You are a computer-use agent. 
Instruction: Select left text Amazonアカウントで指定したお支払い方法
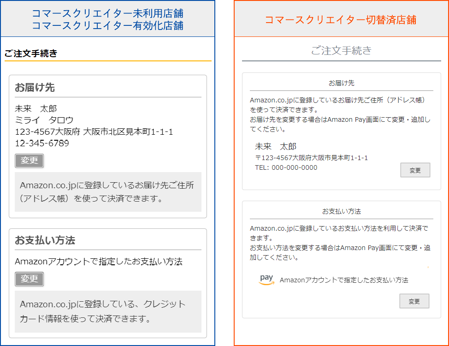[x=99, y=262]
